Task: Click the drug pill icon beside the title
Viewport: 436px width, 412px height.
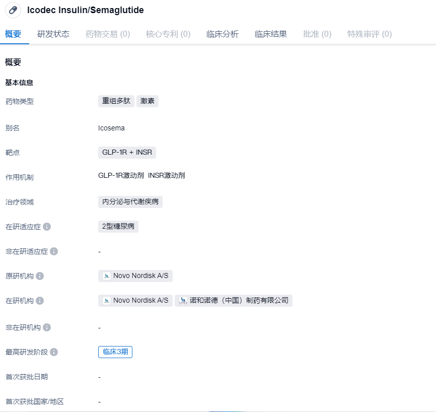Action: 13,10
